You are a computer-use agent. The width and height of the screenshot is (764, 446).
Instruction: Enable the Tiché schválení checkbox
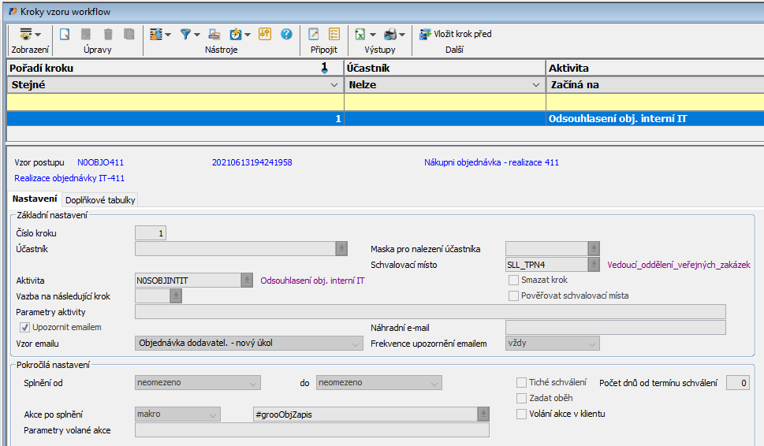[x=521, y=383]
